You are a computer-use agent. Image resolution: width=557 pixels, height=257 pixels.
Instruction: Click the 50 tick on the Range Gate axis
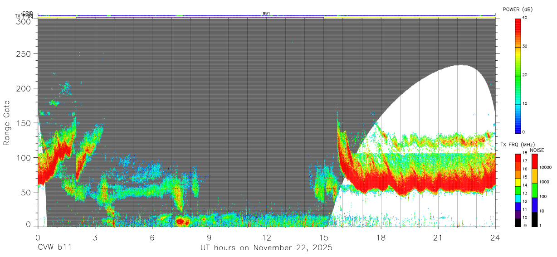(x=26, y=192)
